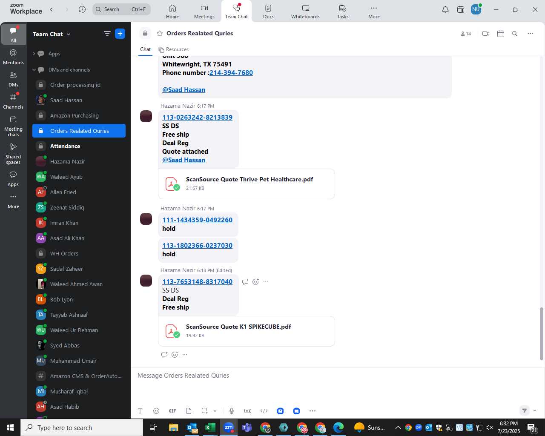Record an audio message
This screenshot has width=545, height=436.
[232, 411]
